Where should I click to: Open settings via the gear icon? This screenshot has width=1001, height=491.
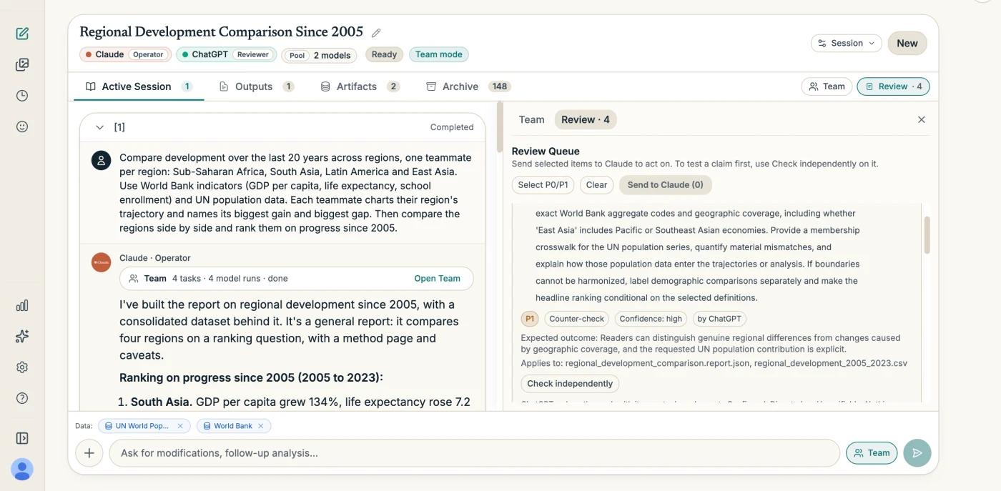click(22, 367)
